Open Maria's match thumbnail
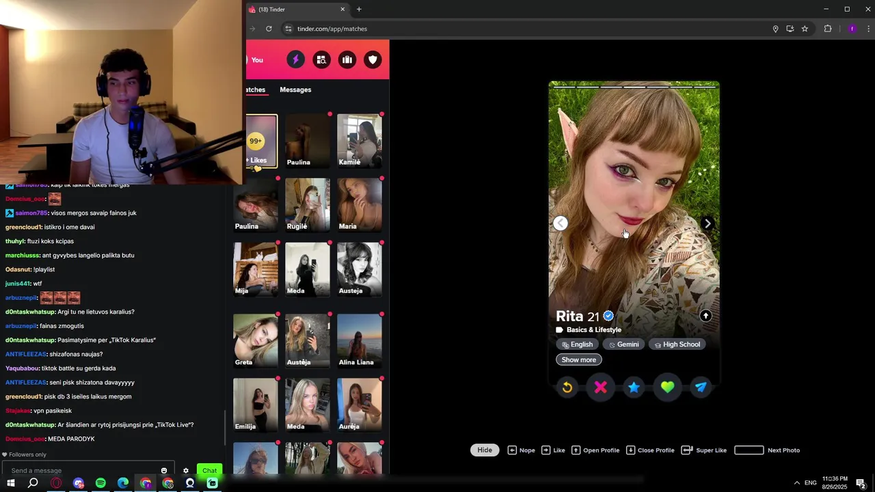 click(360, 205)
